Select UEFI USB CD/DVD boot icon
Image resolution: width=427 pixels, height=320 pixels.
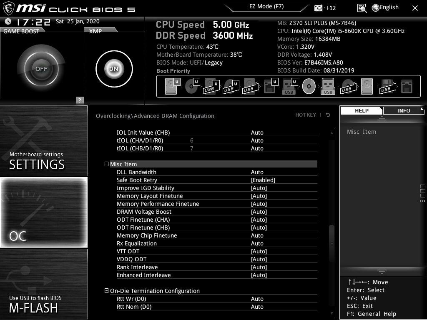click(x=231, y=86)
